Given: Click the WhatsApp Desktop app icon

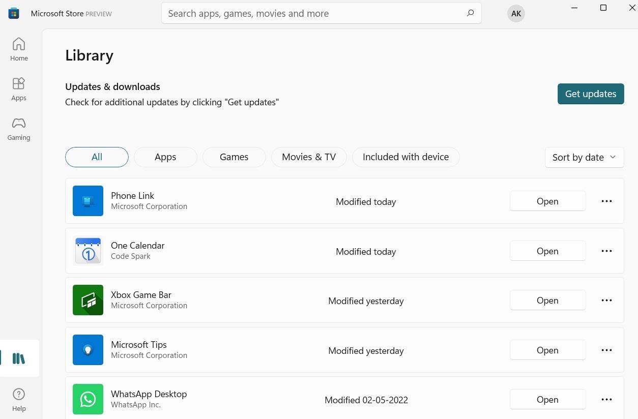Looking at the screenshot, I should click(88, 399).
